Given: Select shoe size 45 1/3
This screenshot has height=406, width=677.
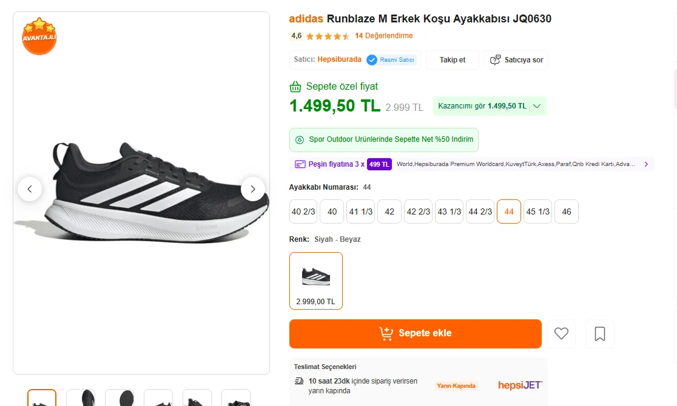Looking at the screenshot, I should tap(538, 211).
